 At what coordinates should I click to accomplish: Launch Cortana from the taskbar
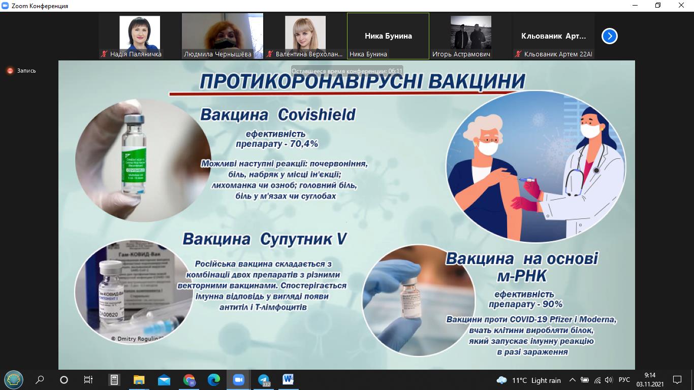[x=64, y=379]
